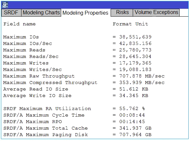
Task: Select the Maximum Compressed Throughput row
Action: pos(84,83)
